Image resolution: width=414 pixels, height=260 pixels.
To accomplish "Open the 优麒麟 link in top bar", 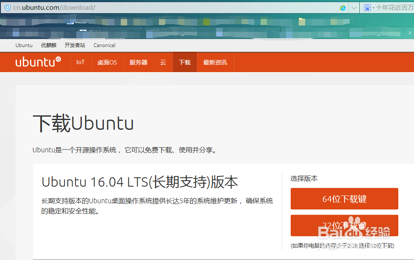I will [49, 45].
